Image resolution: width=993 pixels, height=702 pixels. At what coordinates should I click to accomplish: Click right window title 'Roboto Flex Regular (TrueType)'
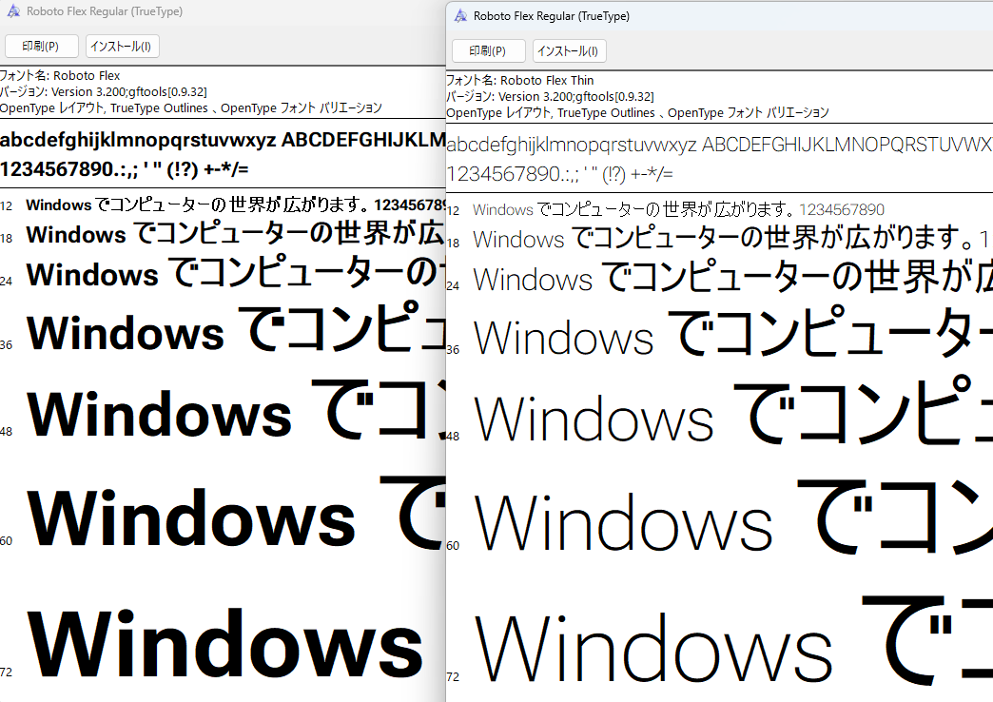click(x=552, y=16)
